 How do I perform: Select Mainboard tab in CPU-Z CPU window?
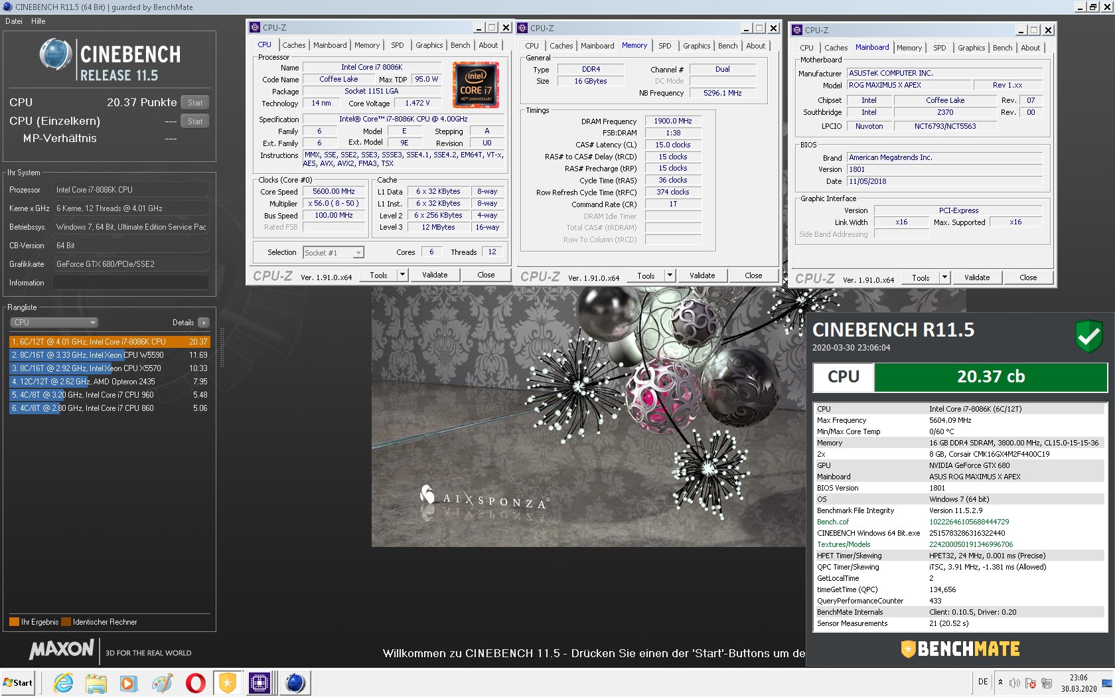coord(330,45)
